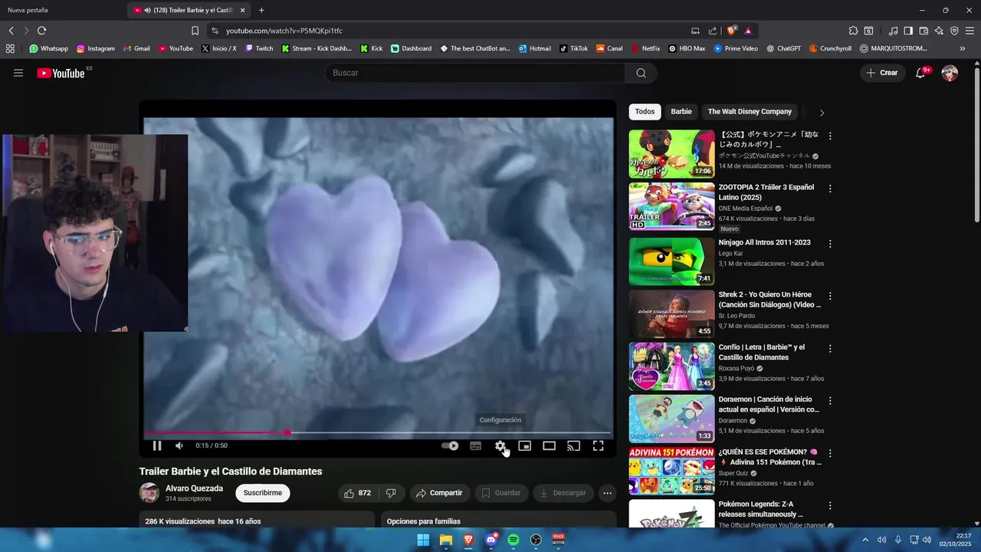Open options for Confío Letra Barbie video
The width and height of the screenshot is (981, 552).
point(830,348)
